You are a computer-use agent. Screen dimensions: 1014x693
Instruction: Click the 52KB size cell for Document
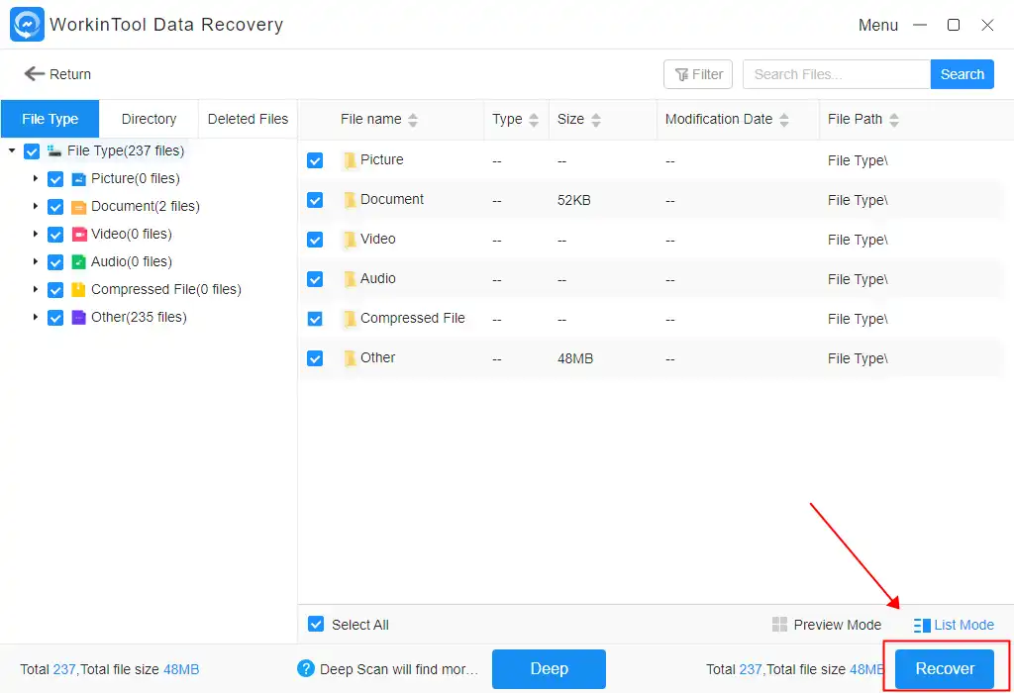[573, 200]
